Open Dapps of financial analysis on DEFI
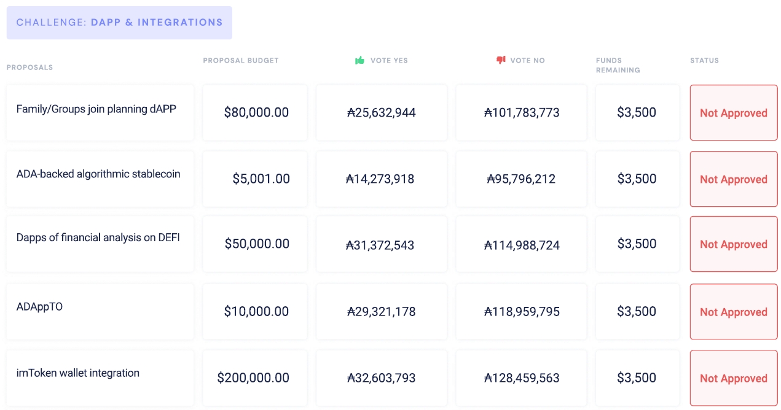The width and height of the screenshot is (781, 410). (98, 238)
